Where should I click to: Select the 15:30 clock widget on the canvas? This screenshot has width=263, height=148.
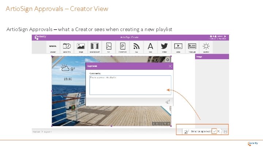pyautogui.click(x=68, y=79)
